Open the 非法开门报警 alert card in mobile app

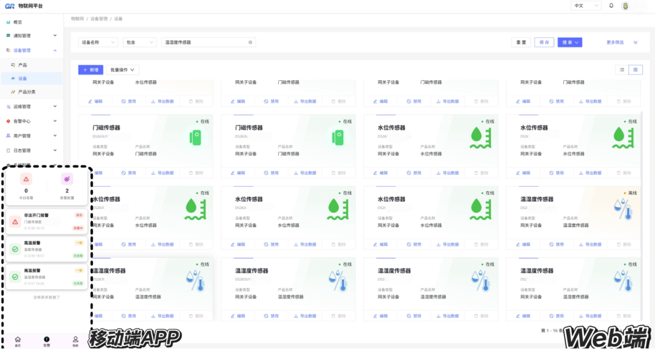46,221
